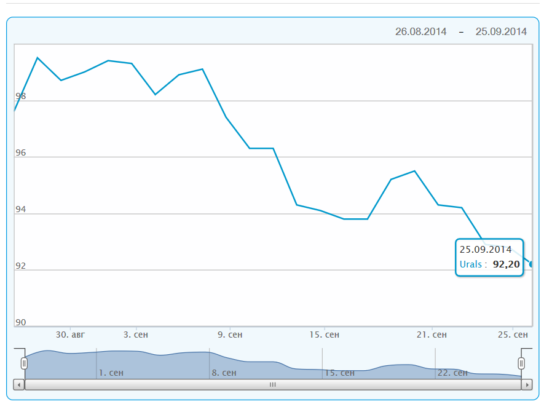Click the 8. сен marker in navigator
This screenshot has width=552, height=412.
tap(224, 373)
